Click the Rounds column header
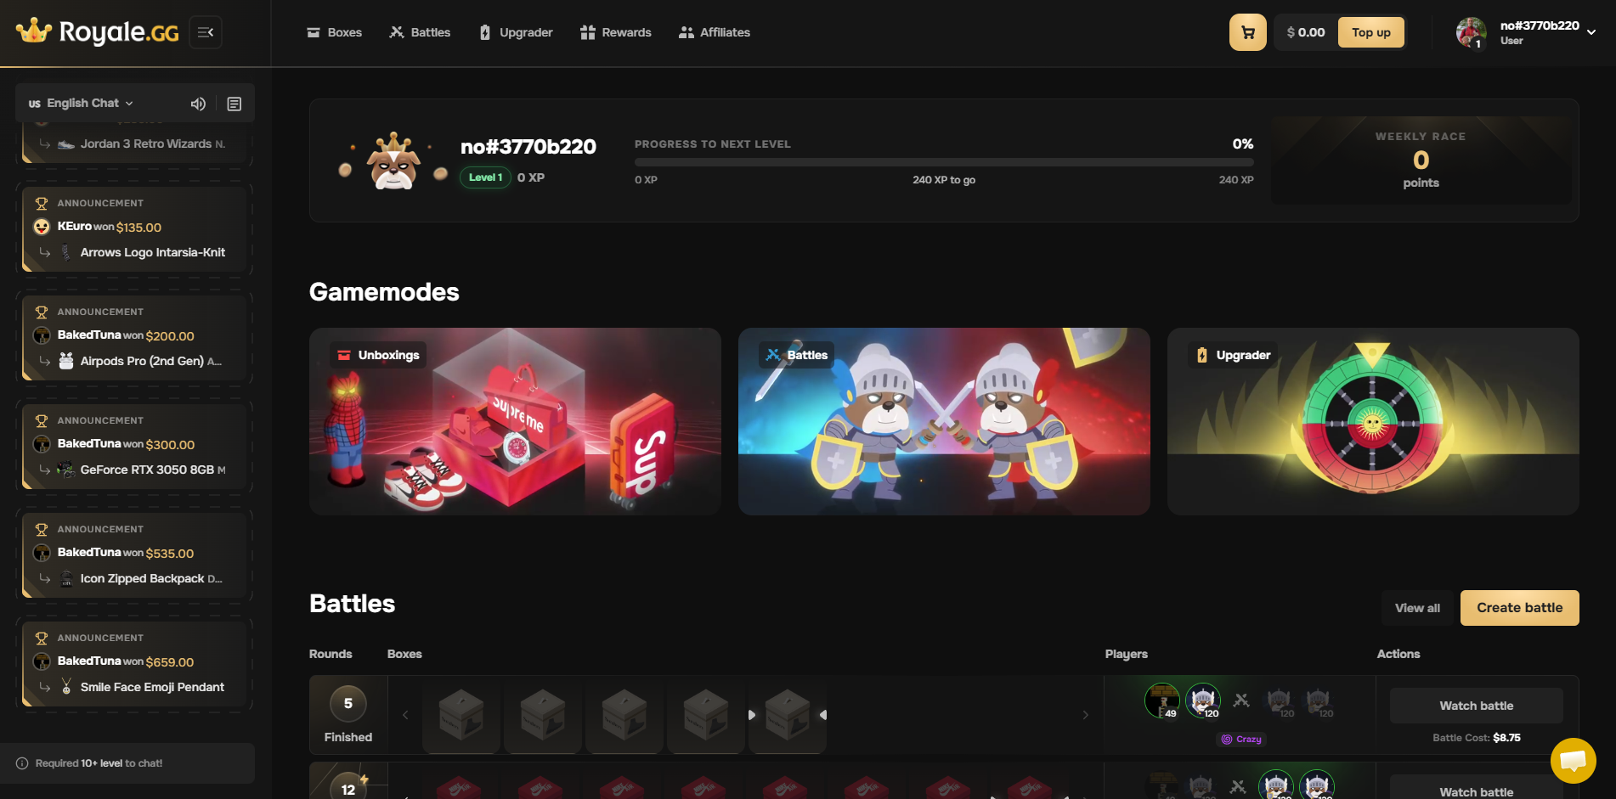 pos(331,654)
